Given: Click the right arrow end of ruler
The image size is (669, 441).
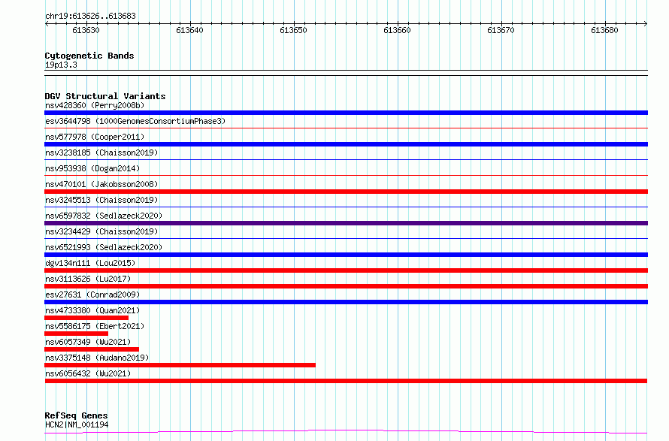Looking at the screenshot, I should pyautogui.click(x=646, y=24).
